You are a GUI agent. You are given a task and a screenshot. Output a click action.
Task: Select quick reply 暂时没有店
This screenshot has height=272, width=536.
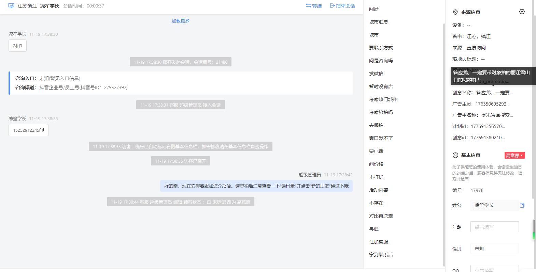click(x=381, y=86)
